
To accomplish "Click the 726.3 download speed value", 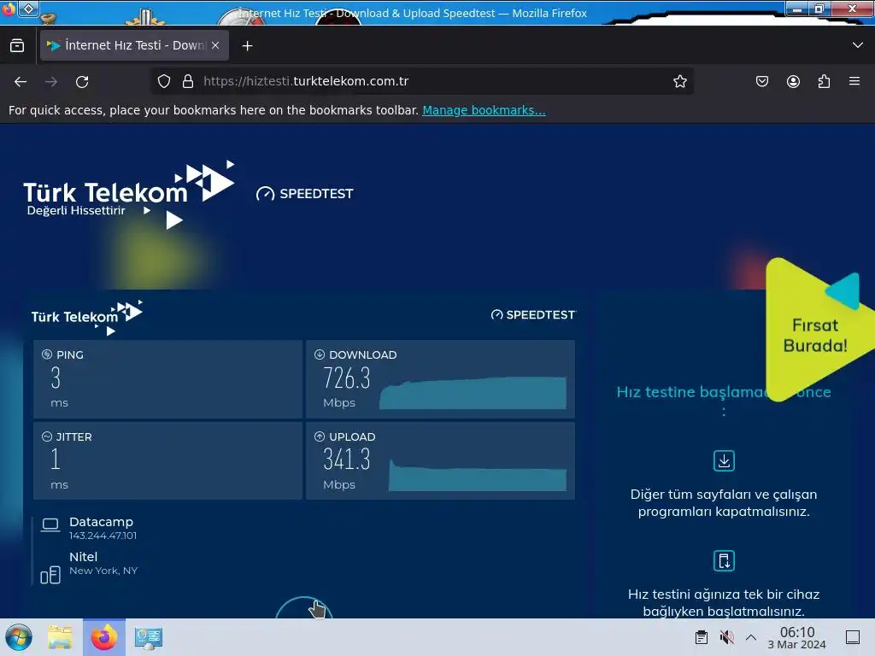I will pyautogui.click(x=347, y=378).
